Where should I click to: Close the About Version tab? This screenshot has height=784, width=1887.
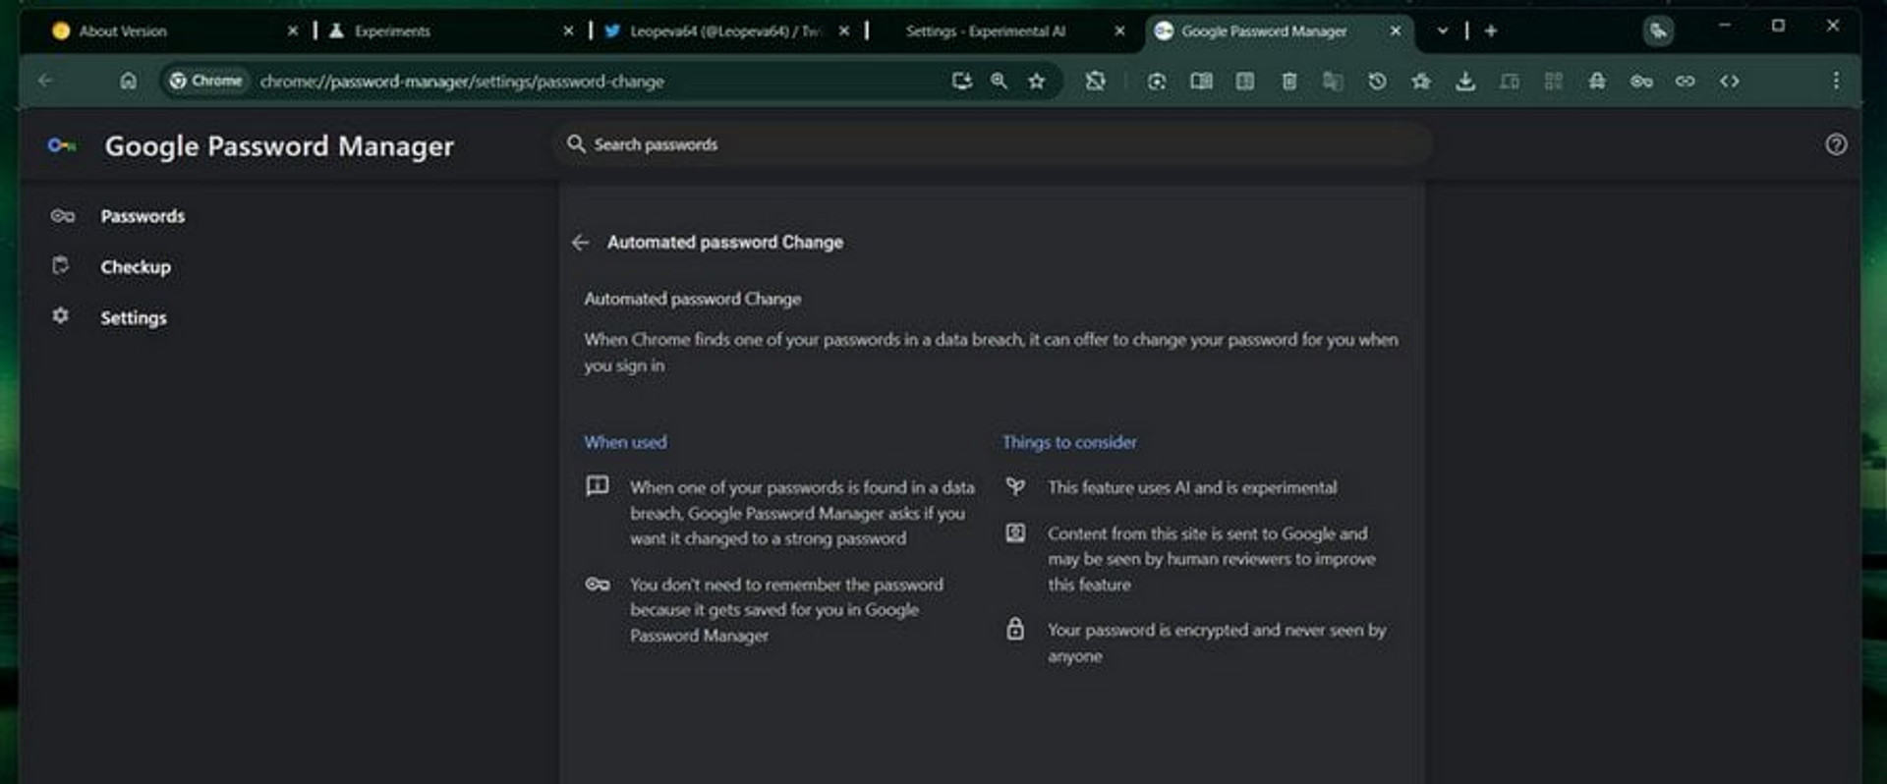293,31
